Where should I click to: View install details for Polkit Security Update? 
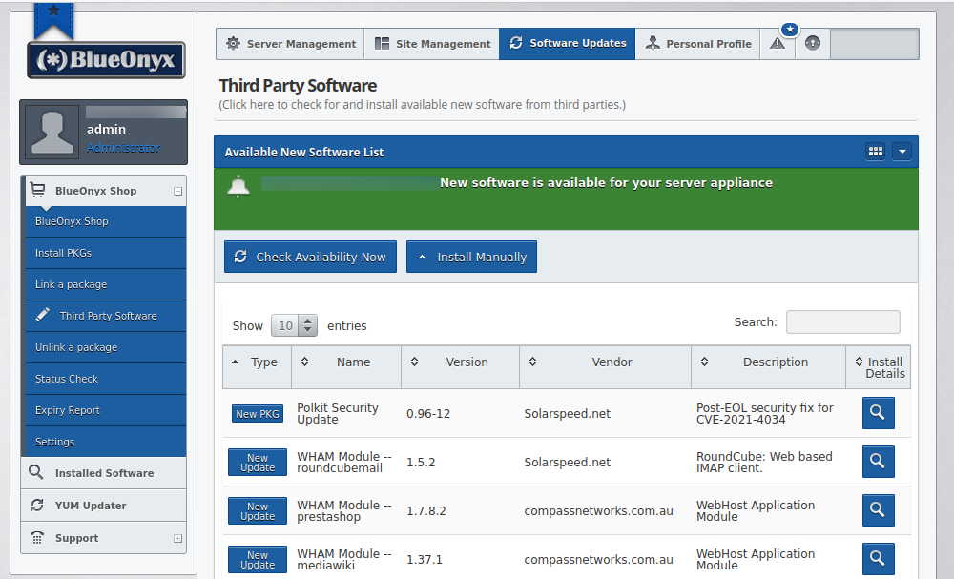pyautogui.click(x=878, y=413)
